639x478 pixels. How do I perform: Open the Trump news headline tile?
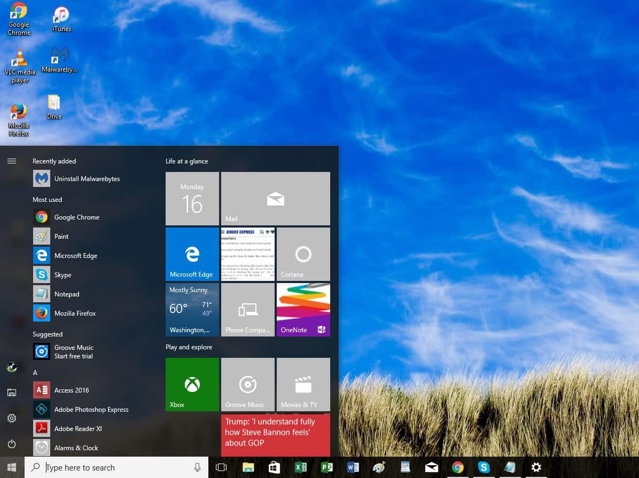coord(275,435)
